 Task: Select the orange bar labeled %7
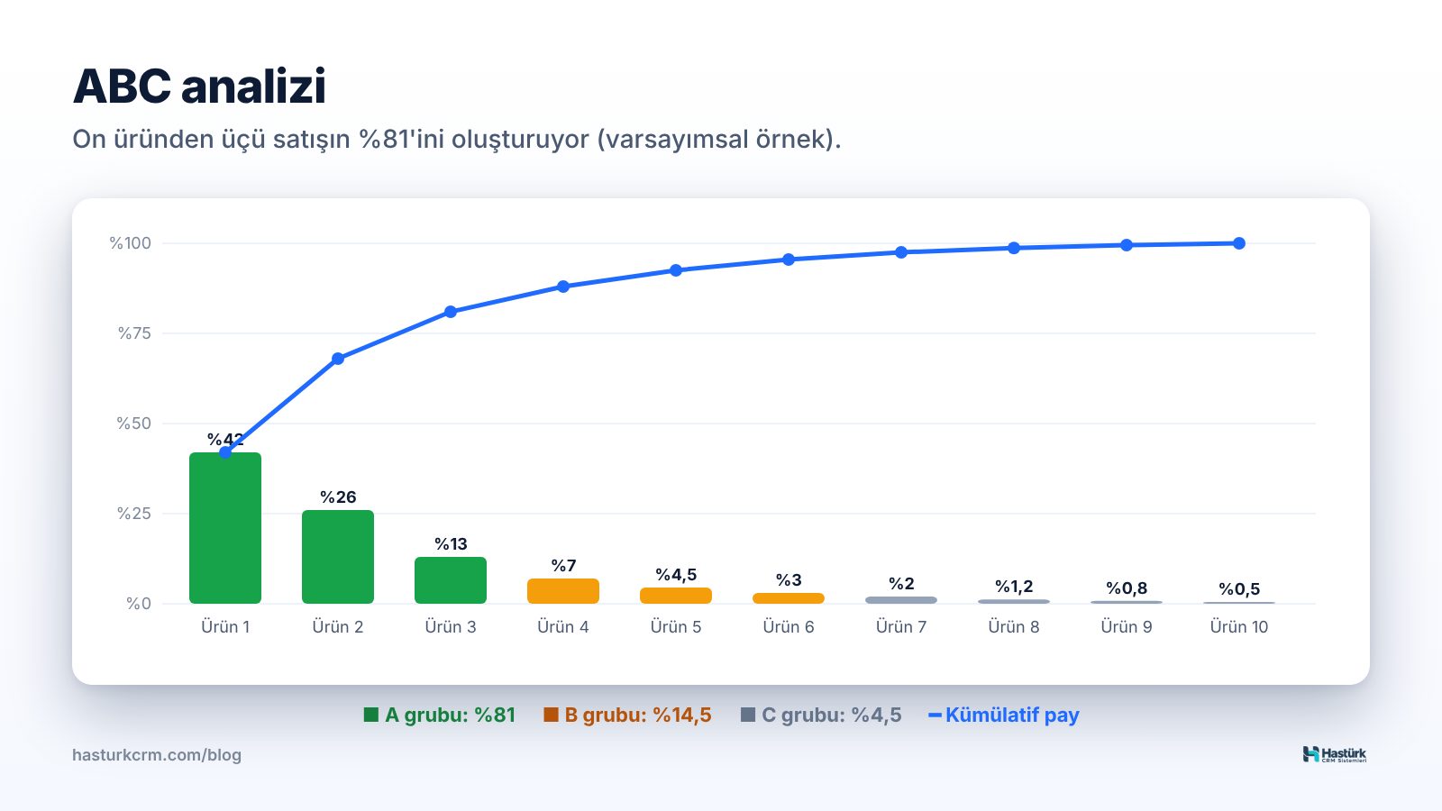(563, 591)
